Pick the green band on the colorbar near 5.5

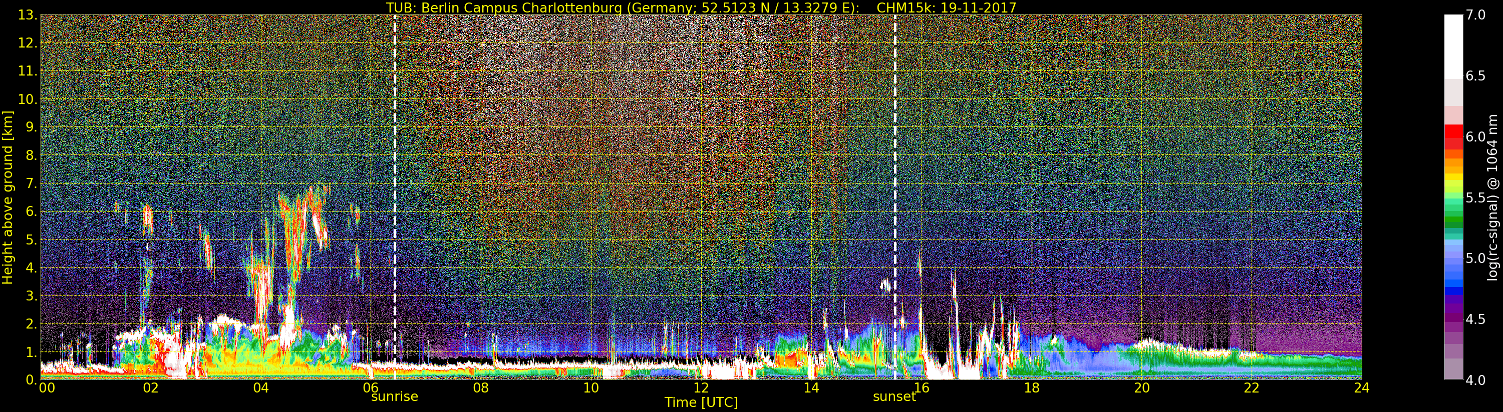(1453, 201)
